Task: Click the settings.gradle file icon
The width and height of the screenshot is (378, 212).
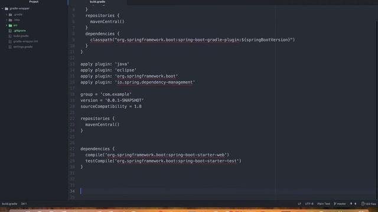Action: [x=10, y=47]
